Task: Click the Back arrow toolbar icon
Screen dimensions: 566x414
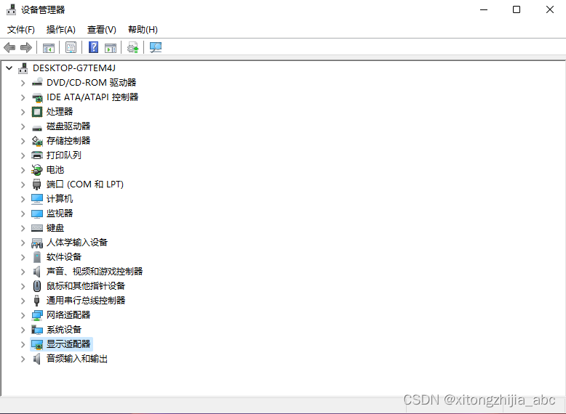Action: point(9,47)
